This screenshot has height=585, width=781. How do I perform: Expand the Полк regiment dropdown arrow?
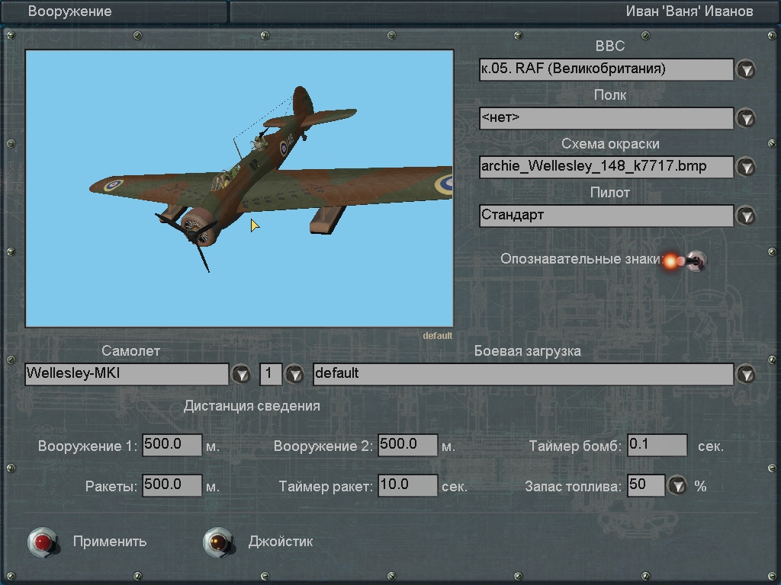745,118
